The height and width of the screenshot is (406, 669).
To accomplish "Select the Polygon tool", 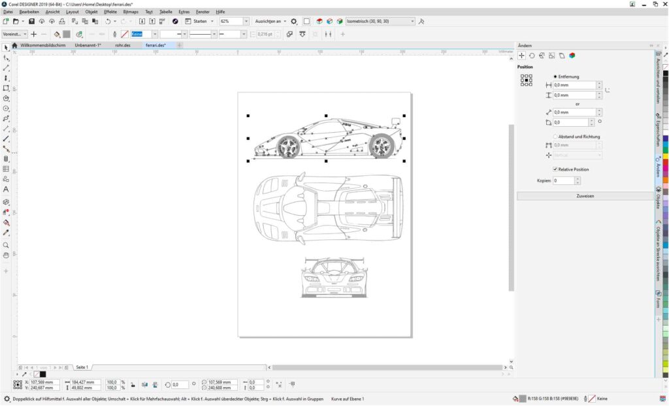I will 6,98.
